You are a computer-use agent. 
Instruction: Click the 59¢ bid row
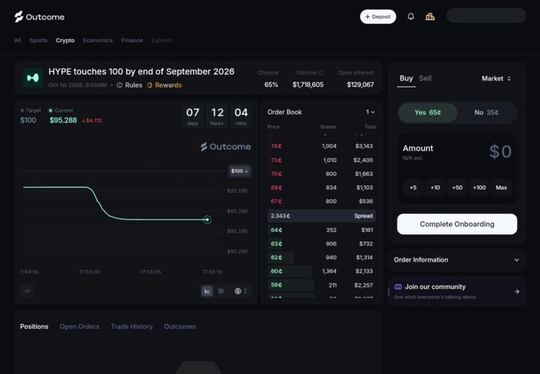coord(322,285)
